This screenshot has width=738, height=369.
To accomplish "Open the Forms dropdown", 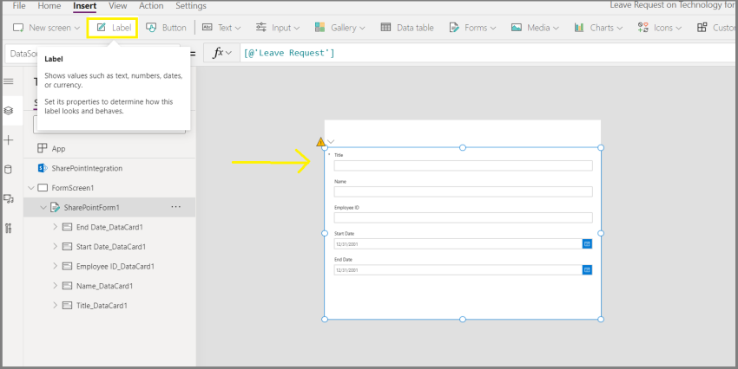I will pos(472,28).
